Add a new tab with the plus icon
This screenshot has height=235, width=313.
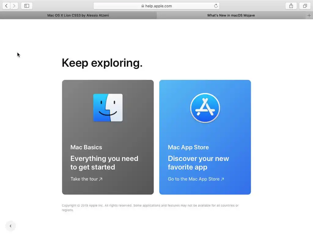(x=309, y=15)
